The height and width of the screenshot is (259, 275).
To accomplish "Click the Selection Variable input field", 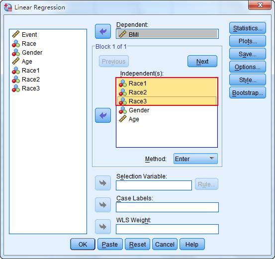I will tap(154, 185).
